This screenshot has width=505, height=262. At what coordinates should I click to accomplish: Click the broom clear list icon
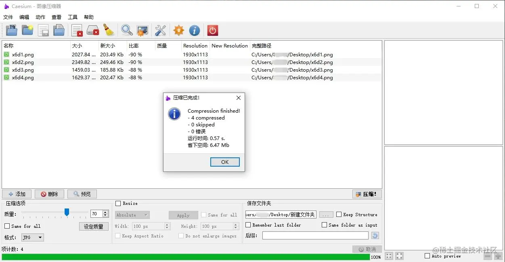(x=108, y=30)
